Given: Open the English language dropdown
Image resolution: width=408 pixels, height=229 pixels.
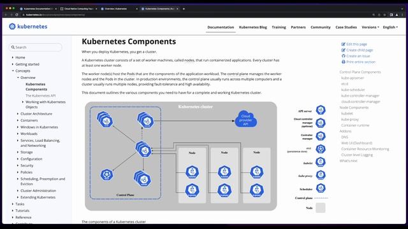Looking at the screenshot, I should pos(390,27).
